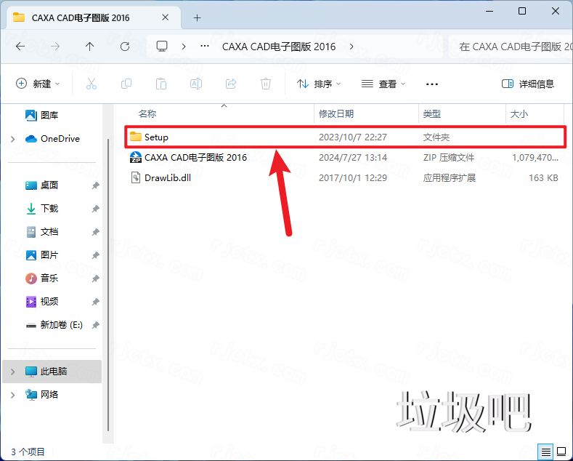Image resolution: width=573 pixels, height=461 pixels.
Task: Switch to details list view in status bar
Action: click(x=546, y=452)
